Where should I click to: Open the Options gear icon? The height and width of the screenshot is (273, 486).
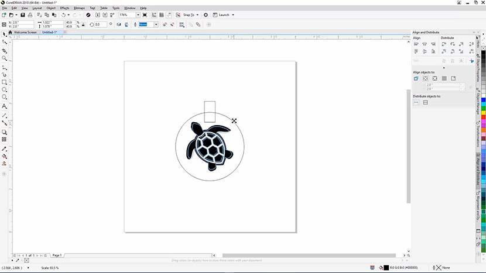206,15
